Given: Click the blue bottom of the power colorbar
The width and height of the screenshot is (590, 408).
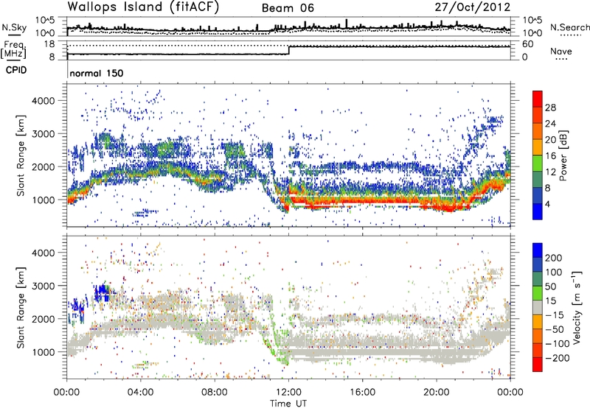Looking at the screenshot, I should coord(538,211).
